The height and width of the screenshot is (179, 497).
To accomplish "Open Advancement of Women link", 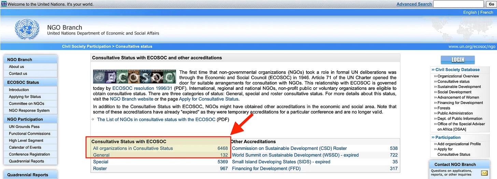I will pyautogui.click(x=458, y=97).
